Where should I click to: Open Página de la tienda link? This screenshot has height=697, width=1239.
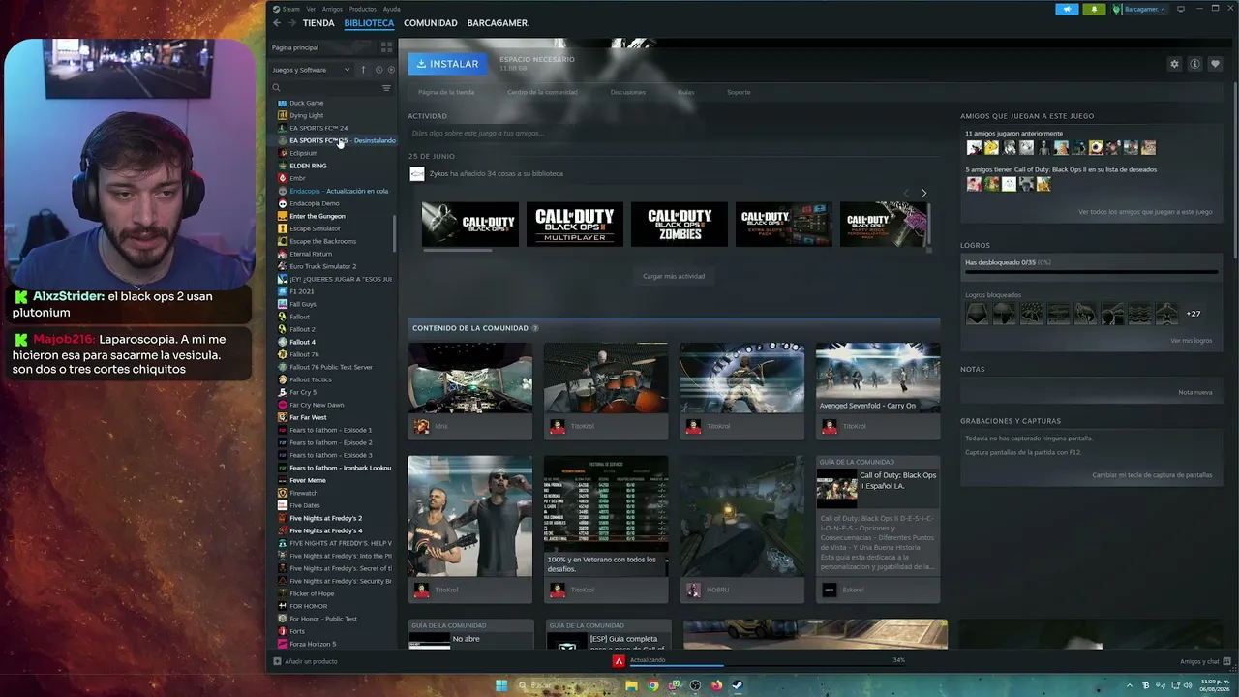click(446, 92)
